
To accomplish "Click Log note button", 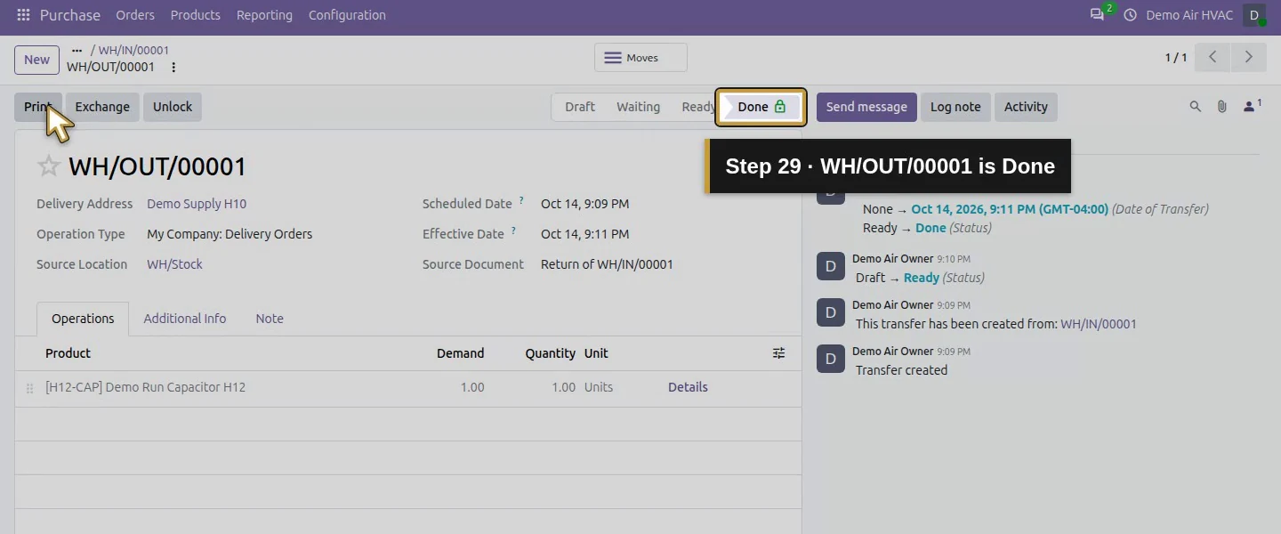I will click(955, 107).
